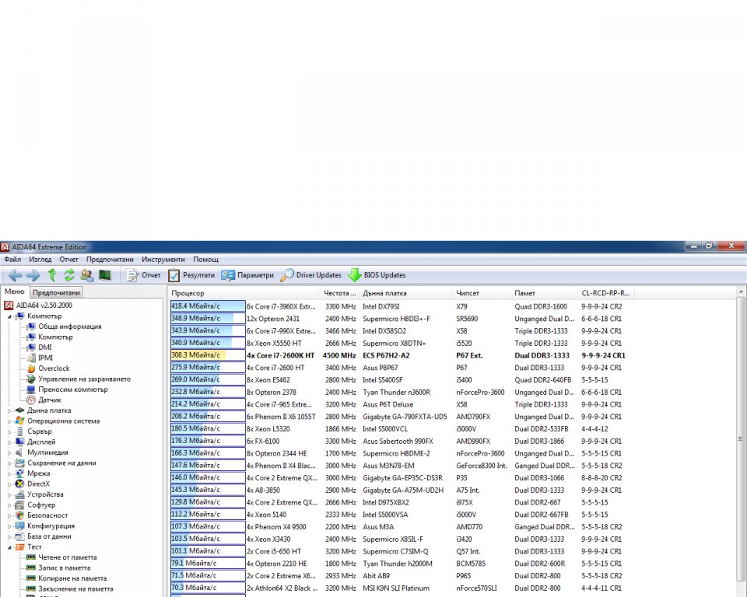Expand the DirectX tree node

click(x=9, y=484)
